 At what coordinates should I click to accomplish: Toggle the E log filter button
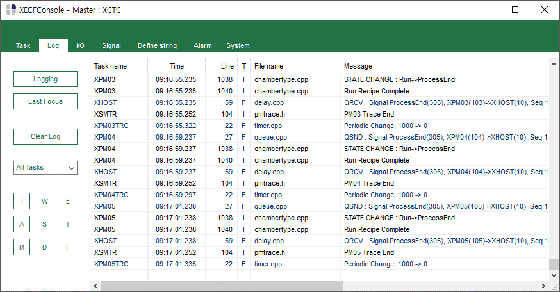tap(68, 201)
